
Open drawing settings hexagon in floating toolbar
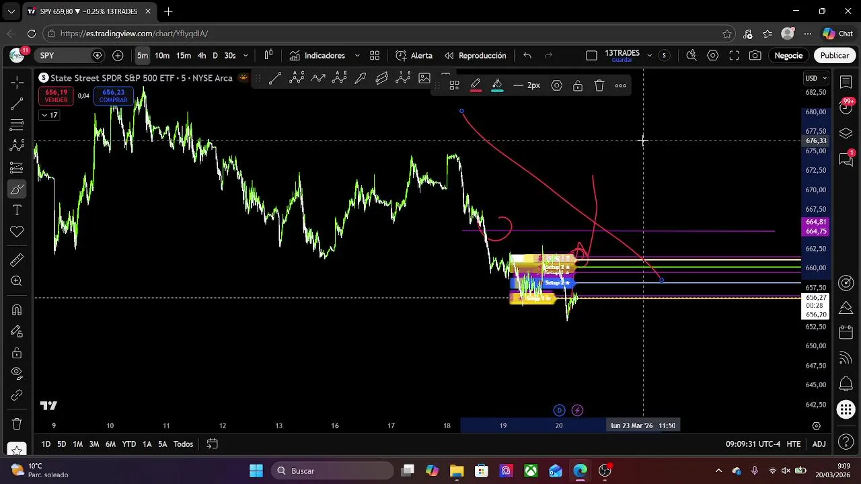(x=556, y=85)
